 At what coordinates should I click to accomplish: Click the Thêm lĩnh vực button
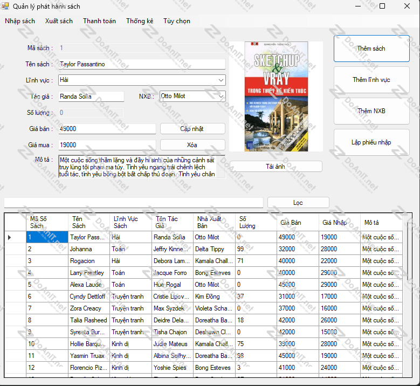(x=371, y=80)
